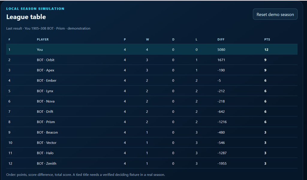Screen dimensions: 307x180
Task: Select the -190 diff value
Action: coord(221,70)
